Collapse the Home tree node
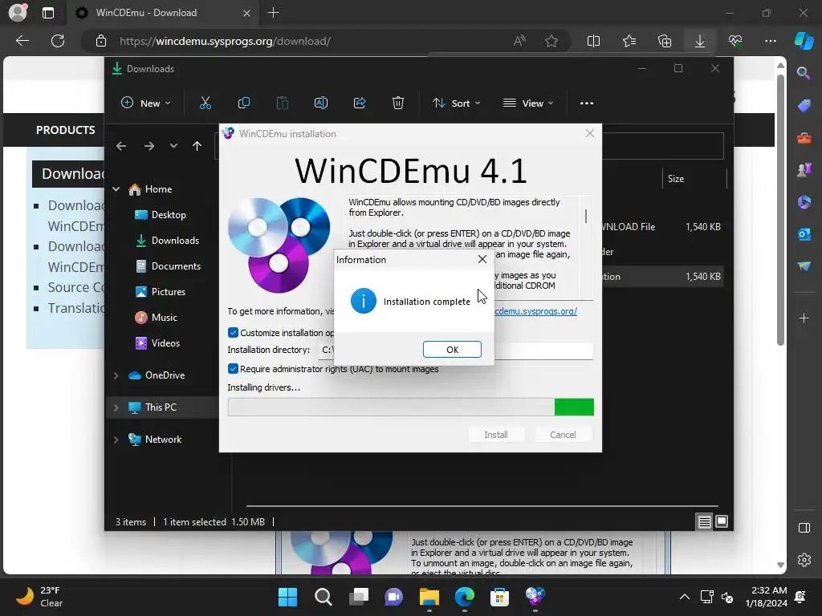This screenshot has width=822, height=616. [x=116, y=189]
